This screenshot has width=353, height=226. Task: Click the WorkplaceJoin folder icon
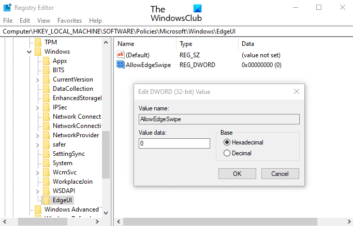tap(47, 182)
